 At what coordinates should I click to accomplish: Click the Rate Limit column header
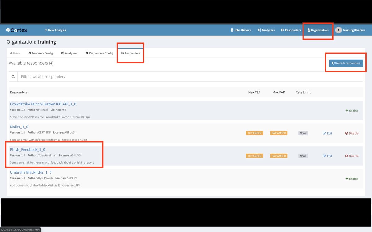(303, 92)
